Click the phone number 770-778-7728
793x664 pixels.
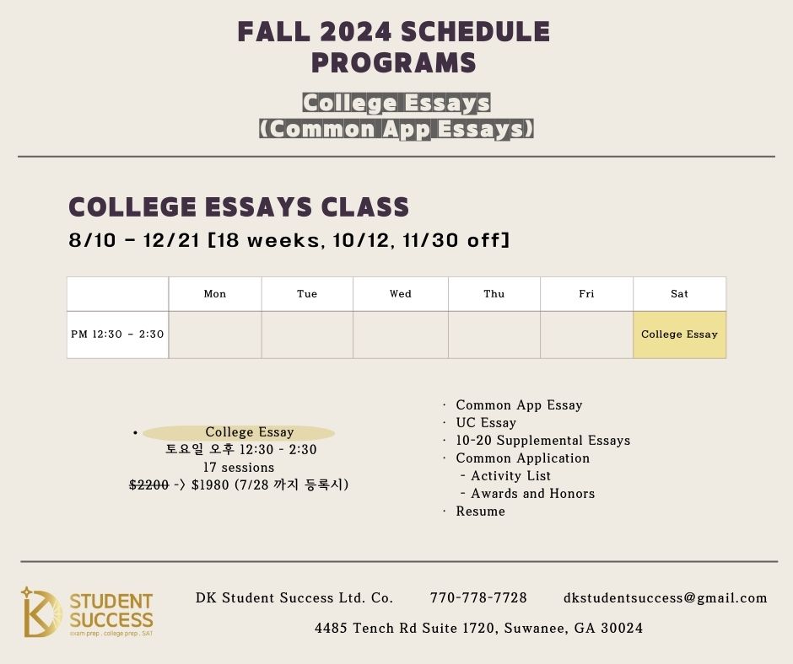coord(478,598)
